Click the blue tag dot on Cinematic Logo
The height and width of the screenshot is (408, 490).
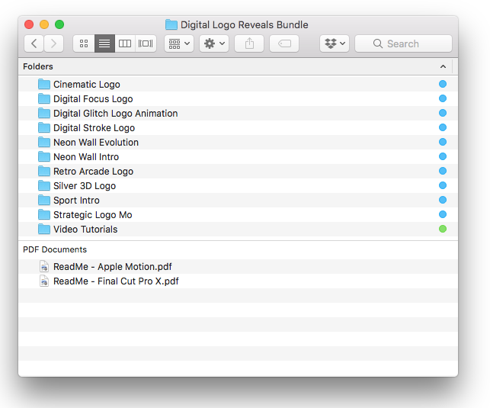443,84
